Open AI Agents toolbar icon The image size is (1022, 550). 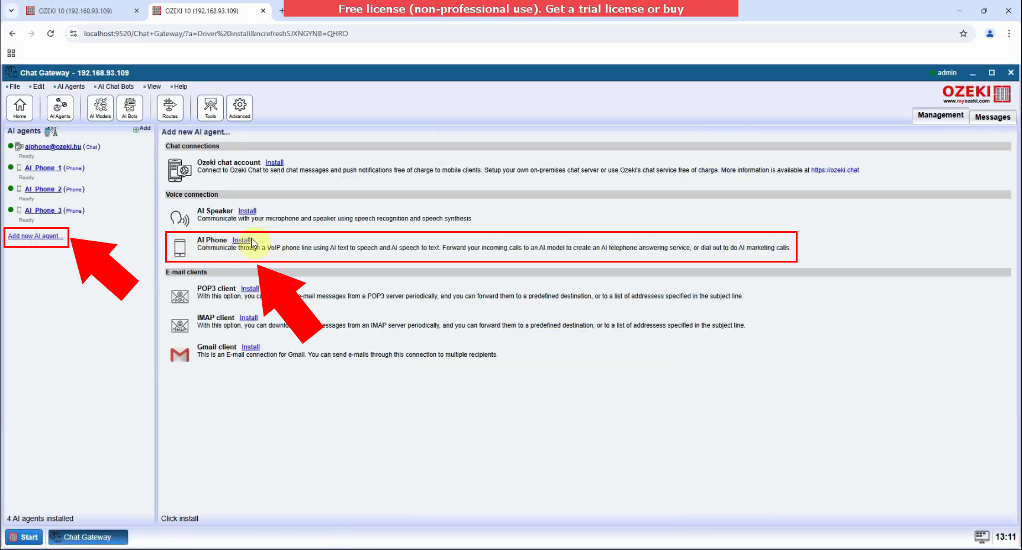(x=60, y=108)
